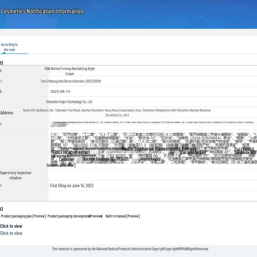This screenshot has width=257, height=257.
Task: Click the National Medical Products Administration footer notice
Action: [130, 249]
